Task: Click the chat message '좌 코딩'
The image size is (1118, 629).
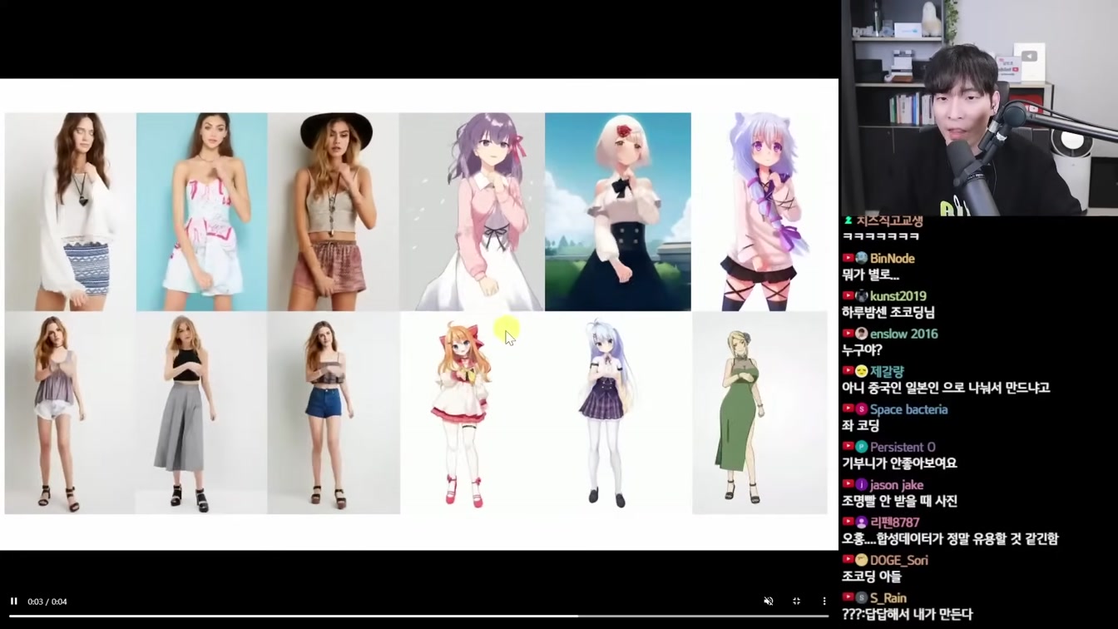Action: click(x=861, y=426)
